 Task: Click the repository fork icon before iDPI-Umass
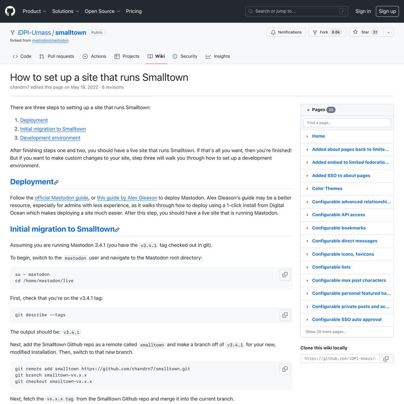[x=13, y=32]
